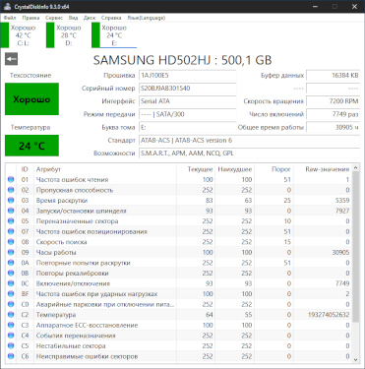Click the Буфер данных value 16384 KB

pos(334,75)
